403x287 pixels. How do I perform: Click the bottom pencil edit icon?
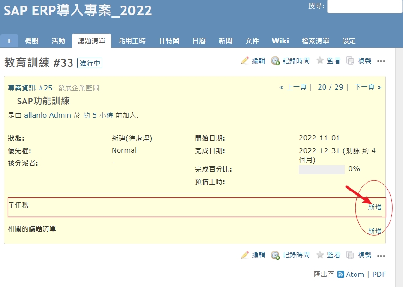point(245,255)
